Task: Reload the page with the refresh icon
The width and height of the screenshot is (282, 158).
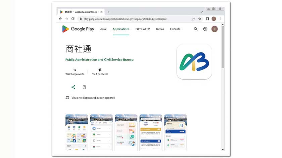Action: (x=73, y=19)
